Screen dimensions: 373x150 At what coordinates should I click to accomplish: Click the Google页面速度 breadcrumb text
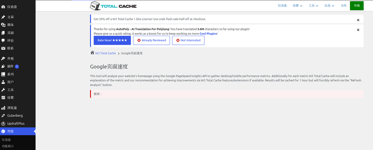(132, 53)
